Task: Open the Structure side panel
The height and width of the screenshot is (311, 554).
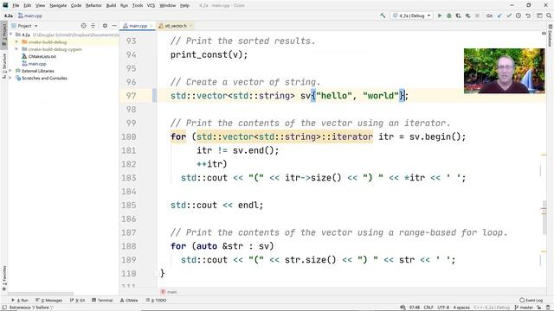Action: [3, 66]
